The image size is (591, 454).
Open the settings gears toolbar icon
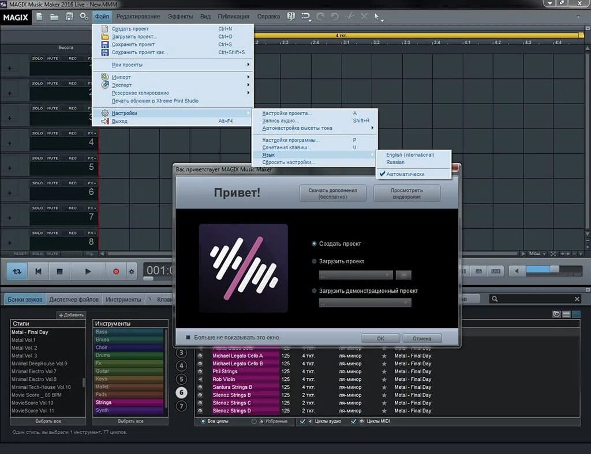84,17
